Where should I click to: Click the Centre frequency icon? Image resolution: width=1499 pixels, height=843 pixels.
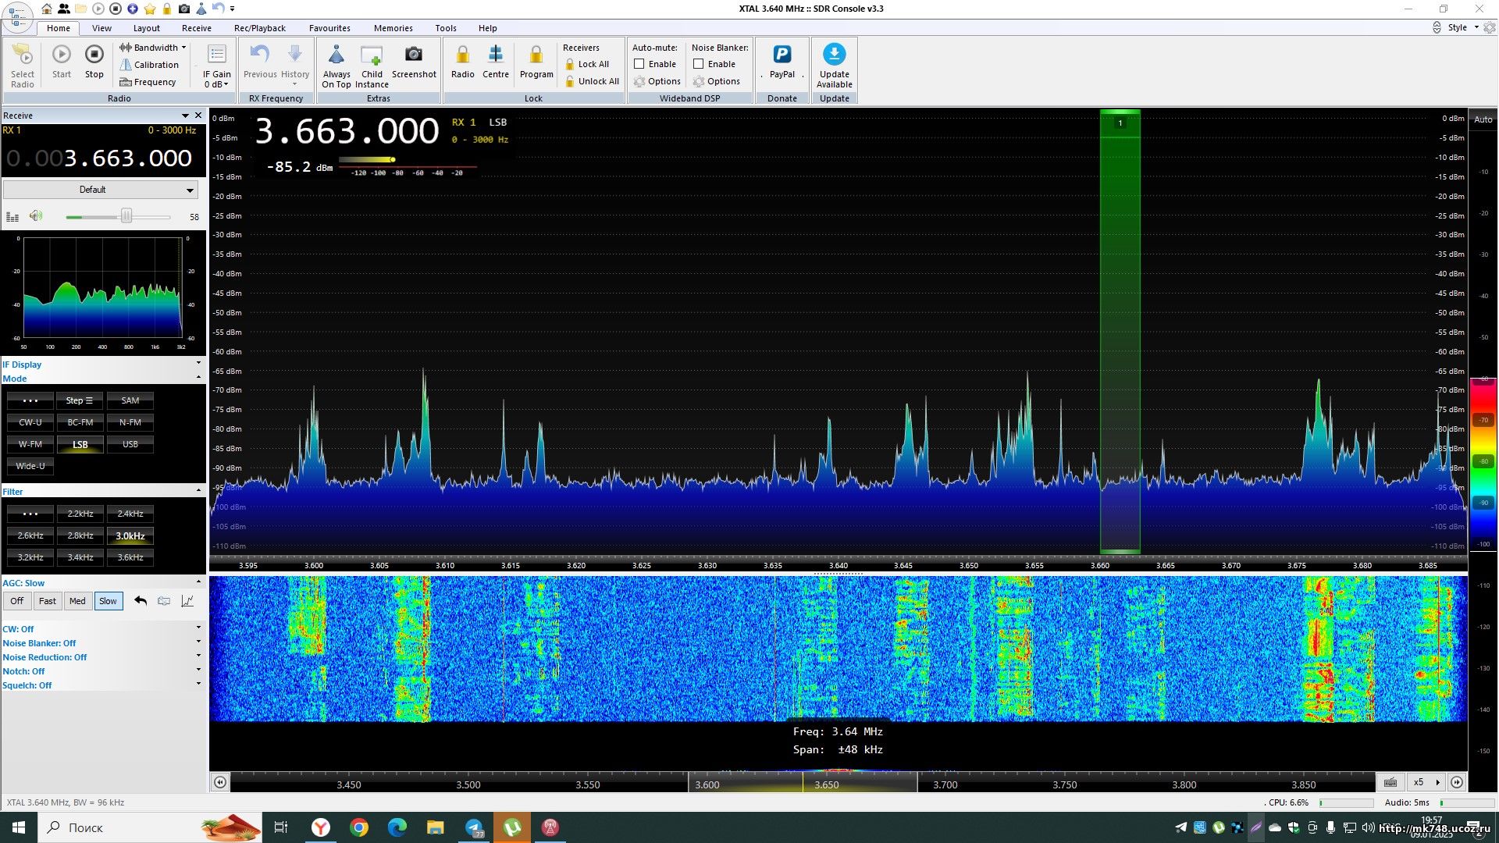(495, 55)
